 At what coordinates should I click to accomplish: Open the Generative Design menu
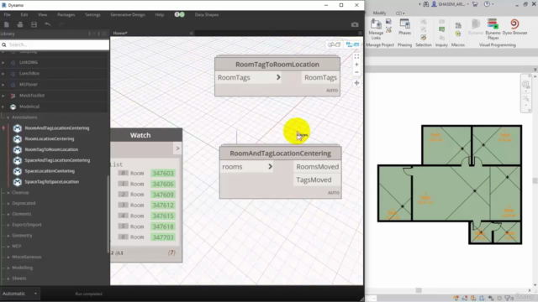click(x=128, y=15)
